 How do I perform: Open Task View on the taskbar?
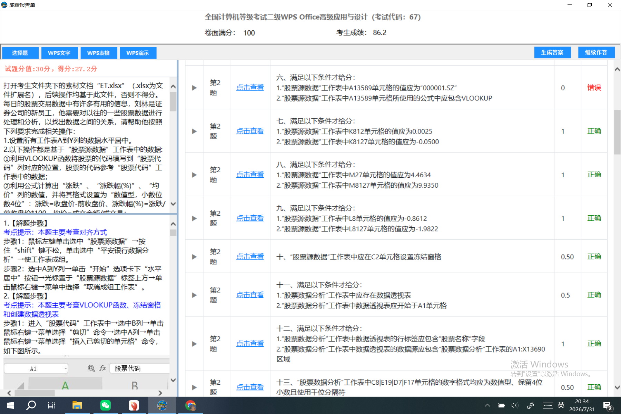point(52,405)
